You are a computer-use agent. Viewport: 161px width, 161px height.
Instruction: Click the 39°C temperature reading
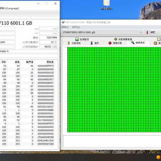coord(153,32)
